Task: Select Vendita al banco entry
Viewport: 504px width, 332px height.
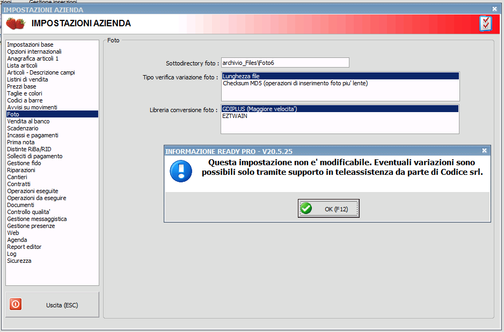Action: click(x=53, y=121)
